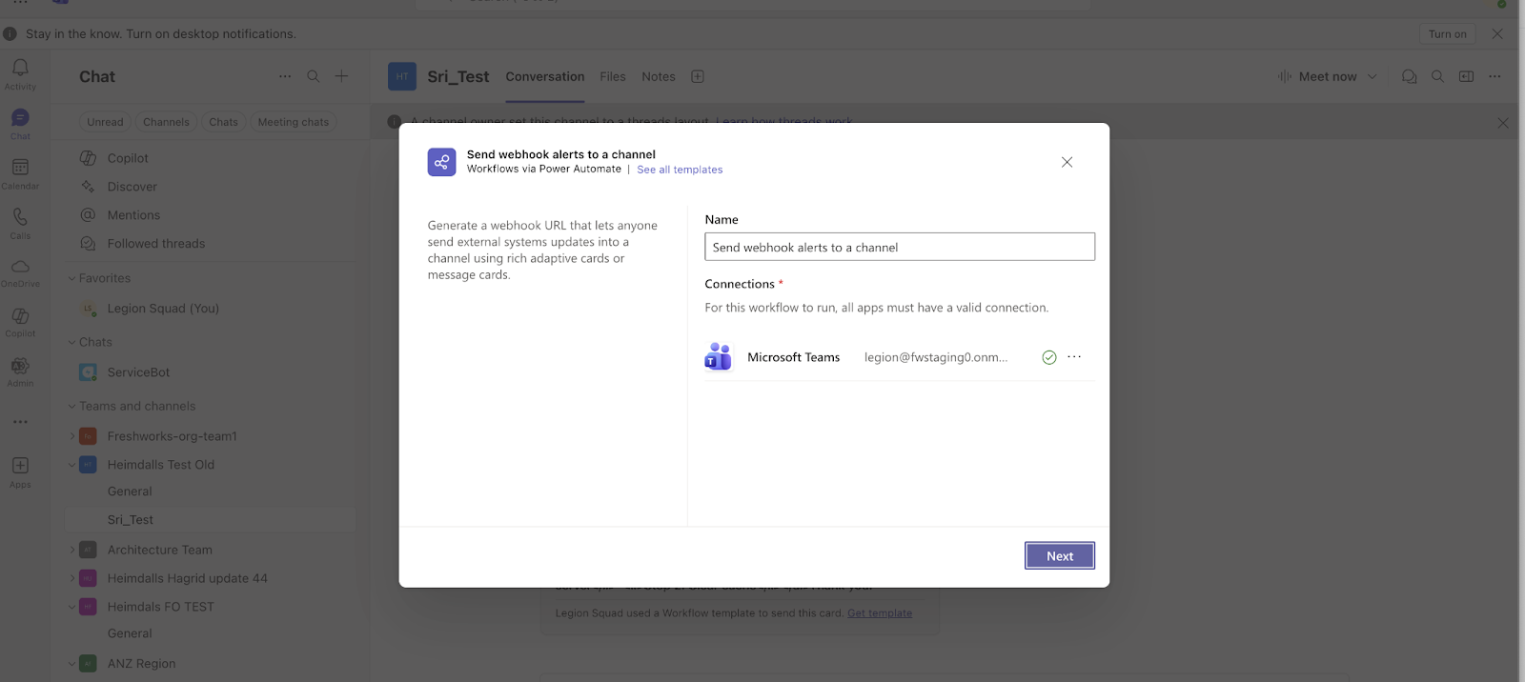Image resolution: width=1525 pixels, height=682 pixels.
Task: Click the Sri_Test channel avatar
Action: pyautogui.click(x=402, y=76)
